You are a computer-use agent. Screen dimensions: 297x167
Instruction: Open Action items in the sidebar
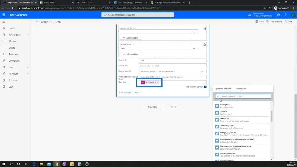point(14,35)
